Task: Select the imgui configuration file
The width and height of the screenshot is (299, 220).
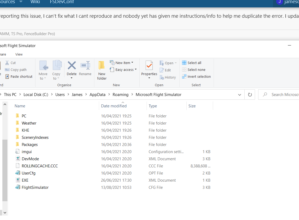Action: click(27, 152)
